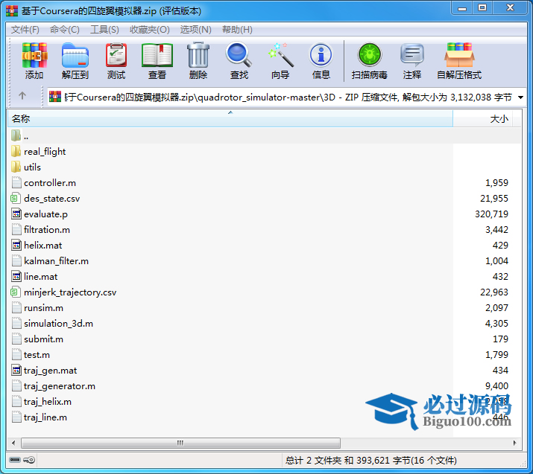533x474 pixels.
Task: Select test.m file name
Action: (x=37, y=354)
